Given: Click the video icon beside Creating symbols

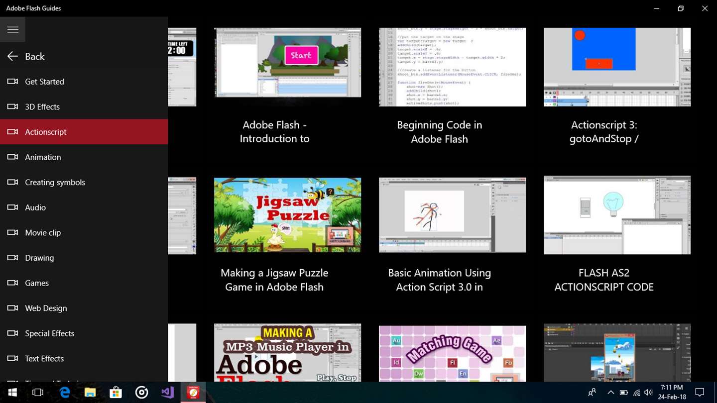Looking at the screenshot, I should pos(12,183).
